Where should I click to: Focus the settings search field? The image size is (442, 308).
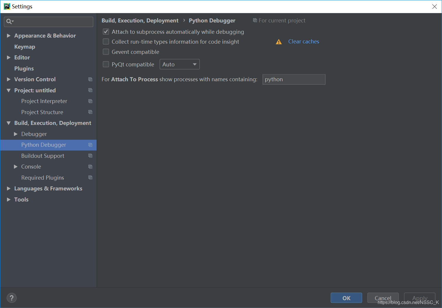pyautogui.click(x=49, y=22)
